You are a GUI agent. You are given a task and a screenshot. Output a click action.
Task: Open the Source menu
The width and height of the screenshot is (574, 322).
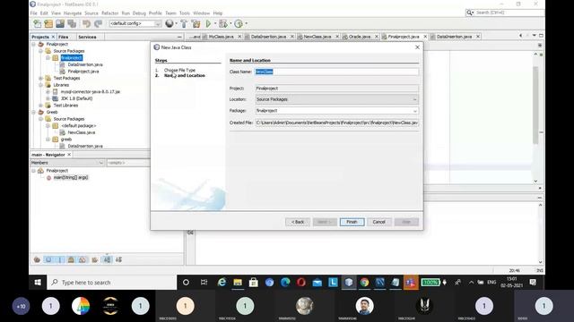coord(91,13)
